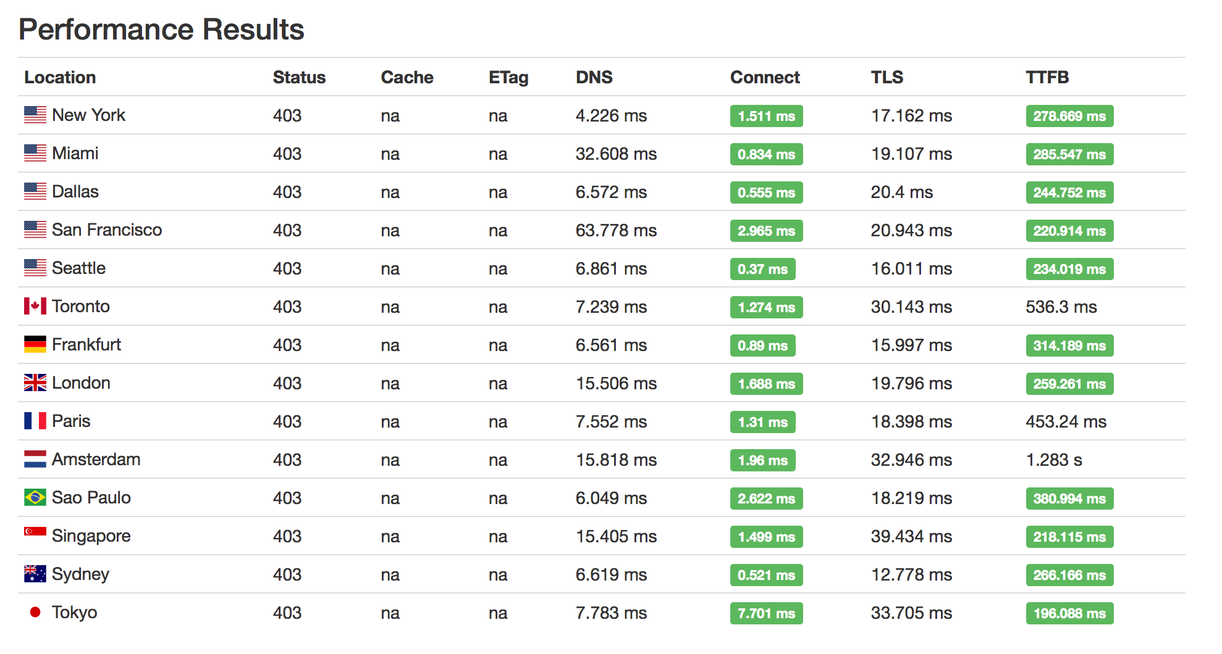Click the US flag beside Dallas
Viewport: 1222px width, 654px height.
point(35,191)
